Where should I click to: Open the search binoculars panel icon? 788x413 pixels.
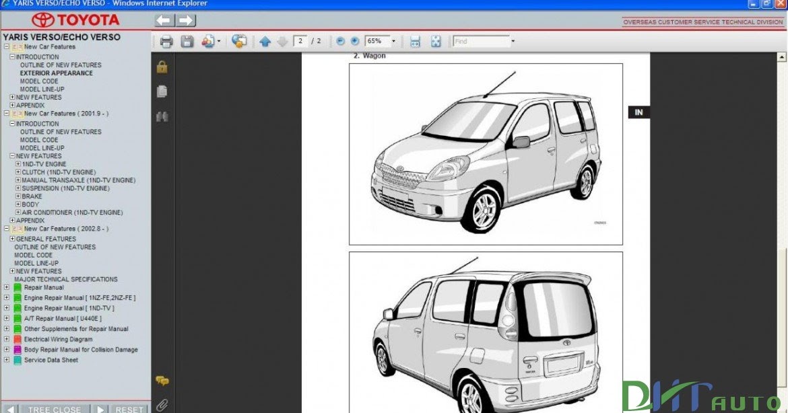click(x=162, y=116)
